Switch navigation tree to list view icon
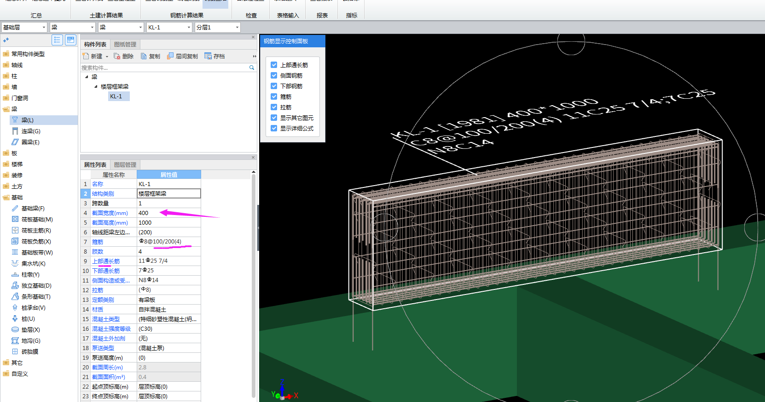The image size is (765, 402). click(57, 40)
